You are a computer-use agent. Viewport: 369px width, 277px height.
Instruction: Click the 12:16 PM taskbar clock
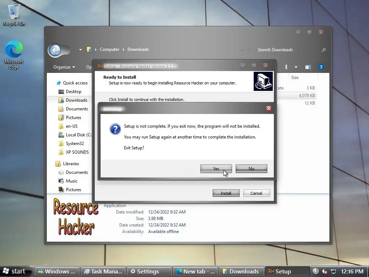point(352,272)
